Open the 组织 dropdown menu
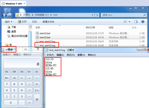The width and height of the screenshot is (149, 108). (8, 22)
